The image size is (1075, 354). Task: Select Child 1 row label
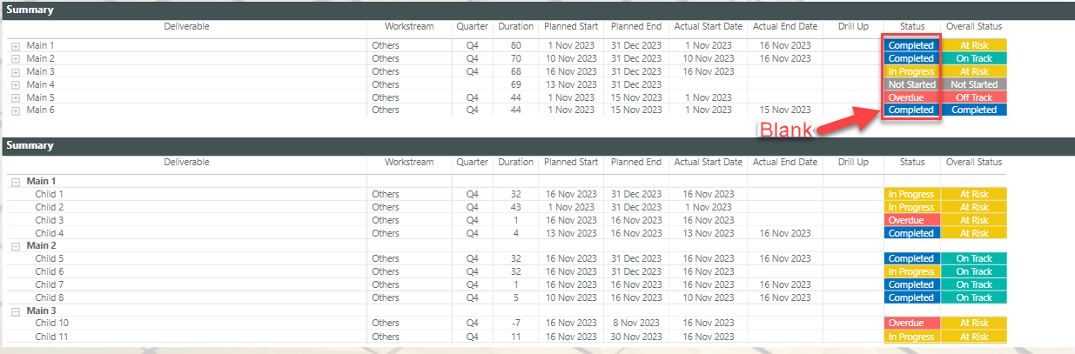click(x=50, y=194)
